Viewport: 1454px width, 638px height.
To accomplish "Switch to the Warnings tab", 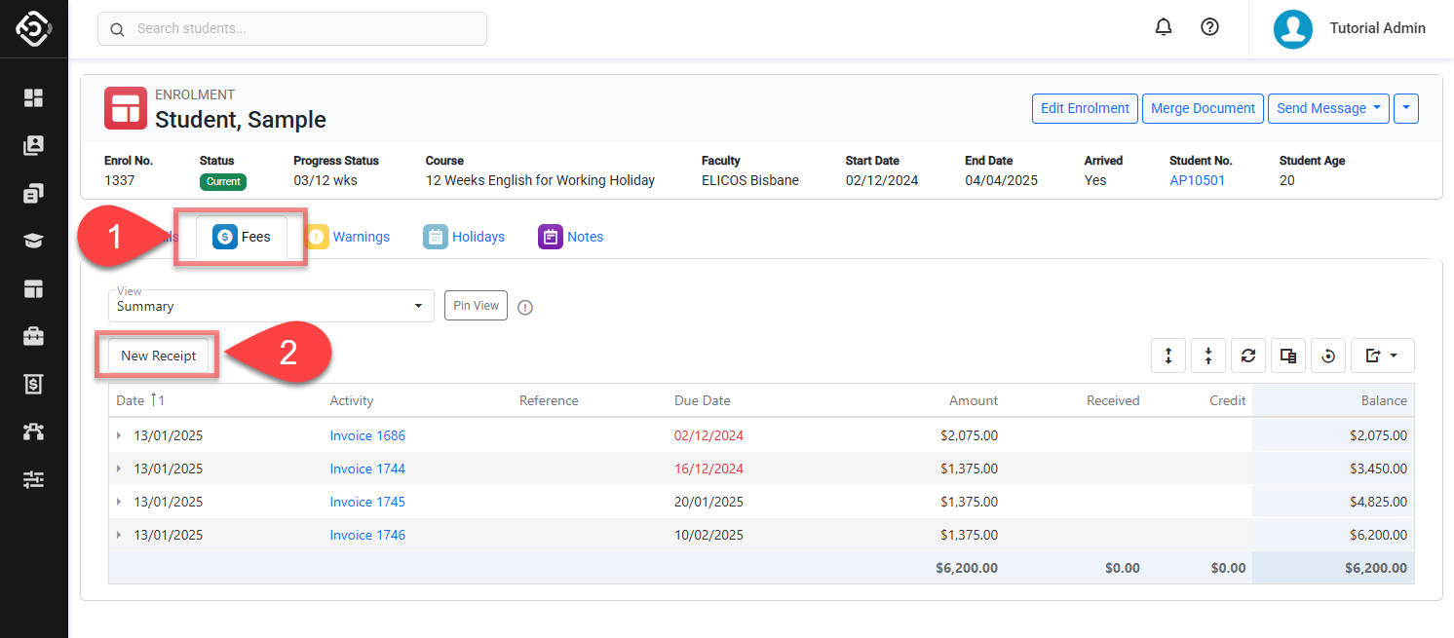I will tap(361, 237).
